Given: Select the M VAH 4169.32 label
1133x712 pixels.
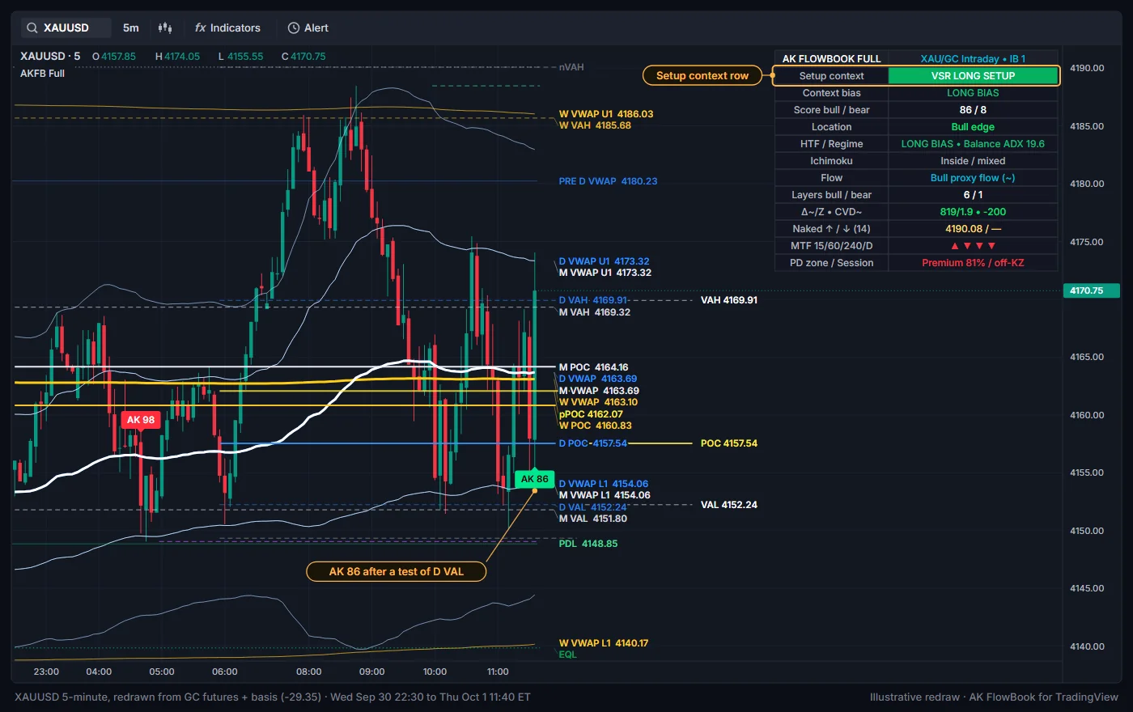Looking at the screenshot, I should pos(595,312).
